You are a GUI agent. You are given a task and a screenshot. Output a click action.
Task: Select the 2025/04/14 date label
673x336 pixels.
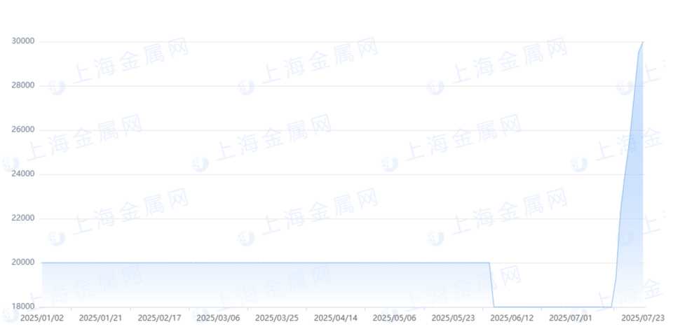coord(336,318)
